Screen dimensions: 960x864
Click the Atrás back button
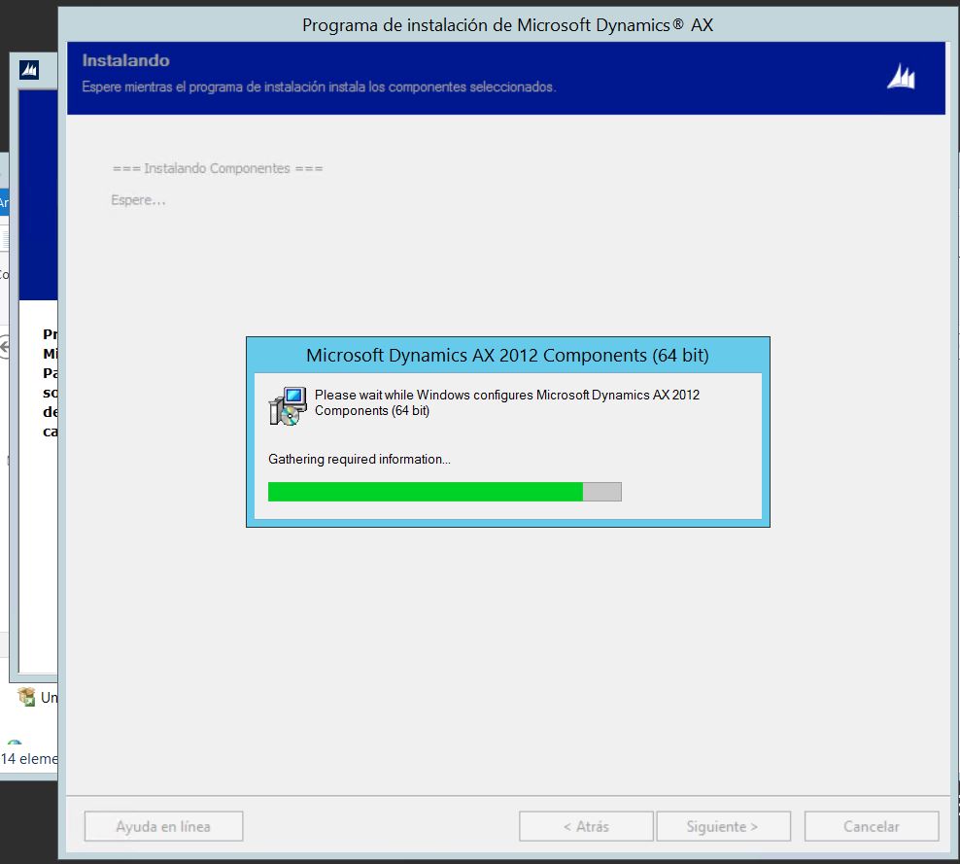(586, 826)
